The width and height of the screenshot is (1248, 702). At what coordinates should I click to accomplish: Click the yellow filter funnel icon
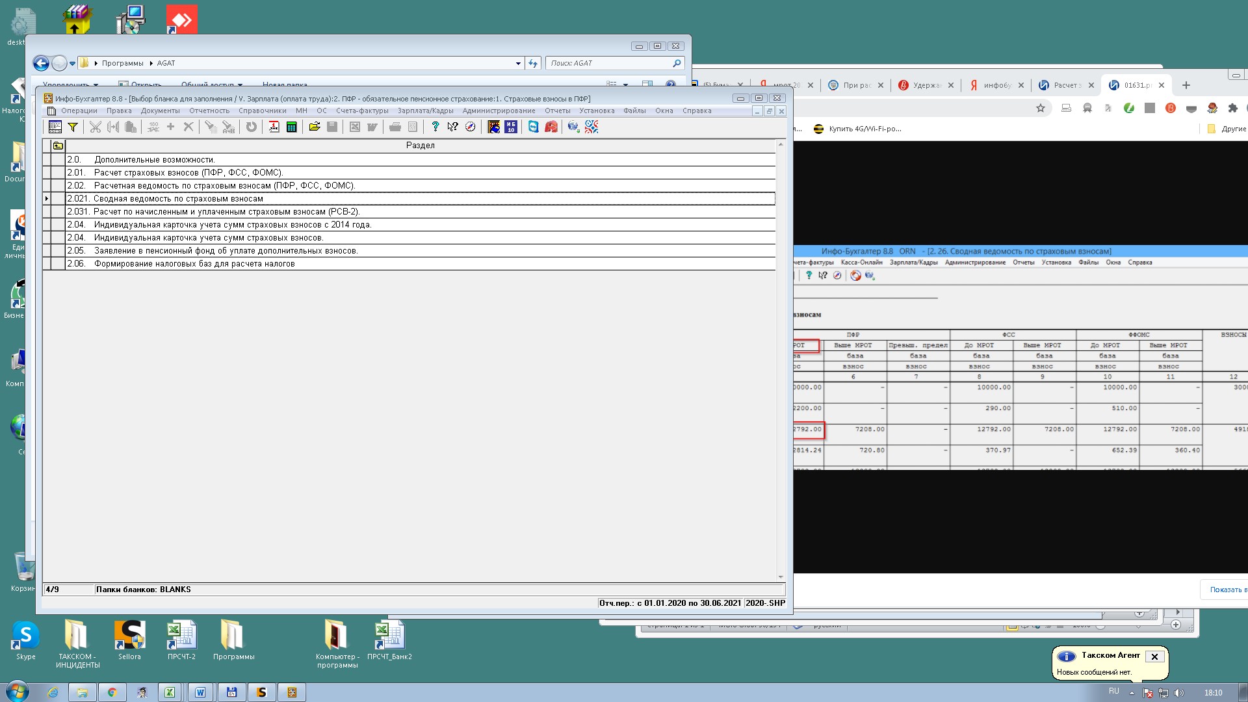(x=73, y=127)
